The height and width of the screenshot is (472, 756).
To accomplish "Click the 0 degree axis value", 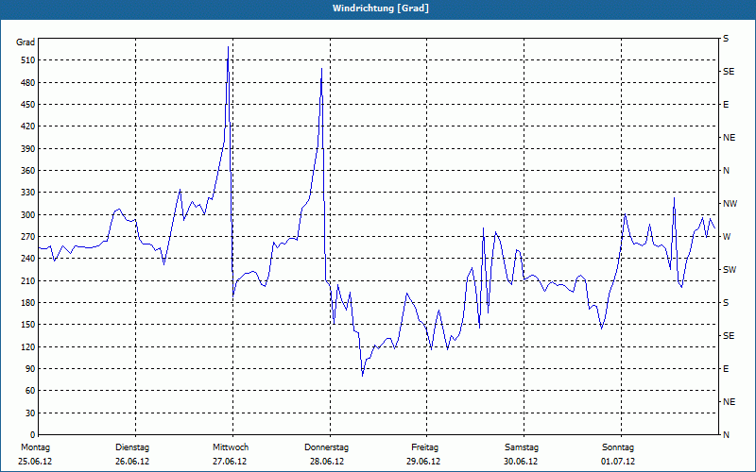I will tap(33, 435).
